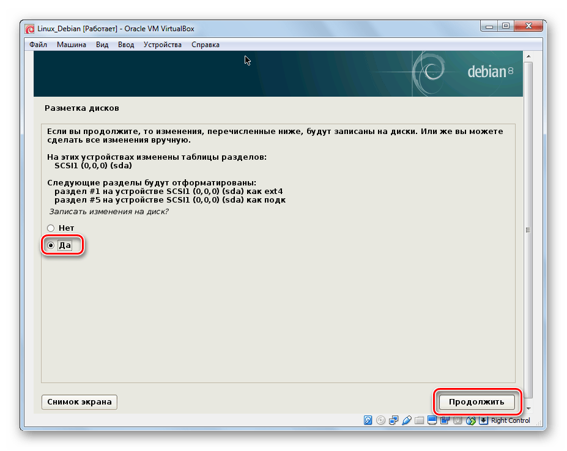This screenshot has height=451, width=567.
Task: Open the Вид menu
Action: (x=102, y=45)
